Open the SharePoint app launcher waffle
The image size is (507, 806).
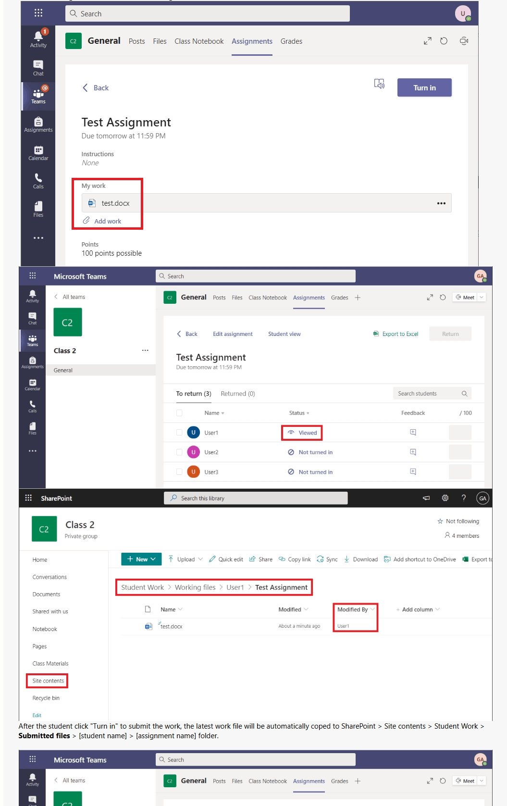[28, 498]
